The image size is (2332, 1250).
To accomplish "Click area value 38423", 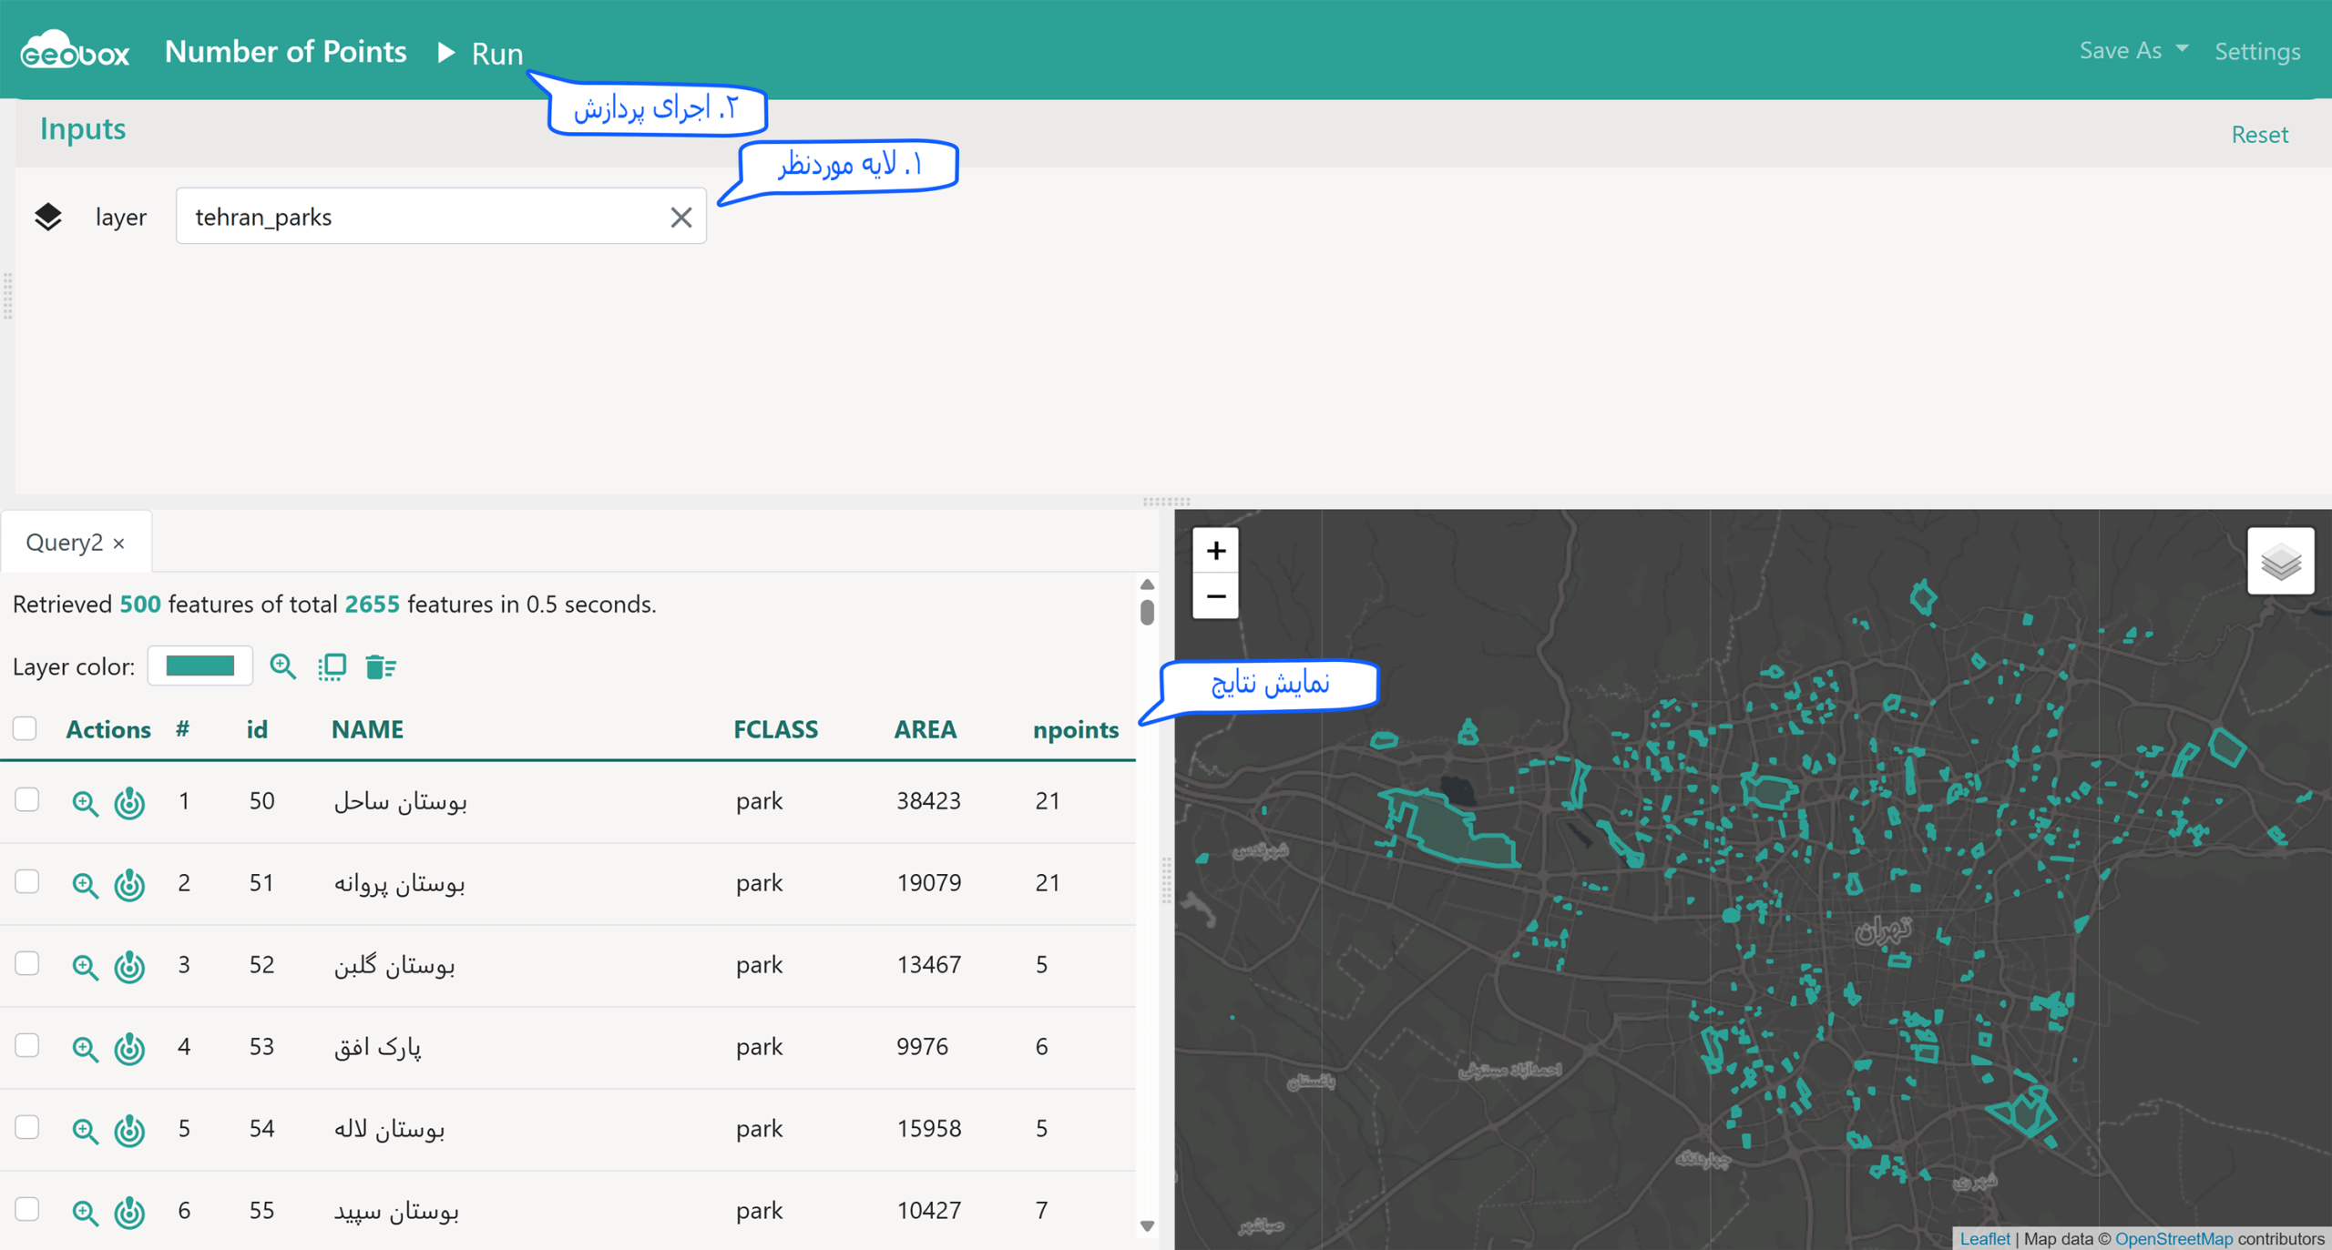I will point(928,800).
